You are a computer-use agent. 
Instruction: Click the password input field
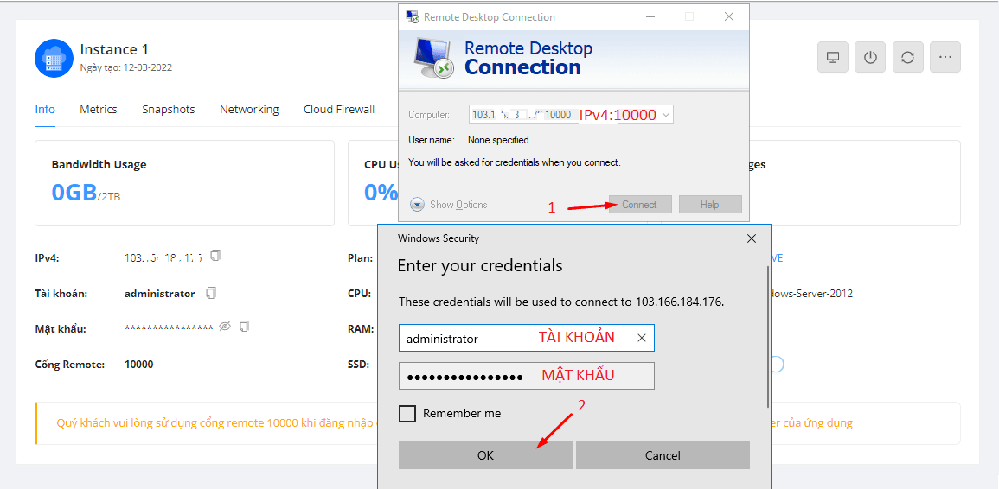pyautogui.click(x=526, y=376)
